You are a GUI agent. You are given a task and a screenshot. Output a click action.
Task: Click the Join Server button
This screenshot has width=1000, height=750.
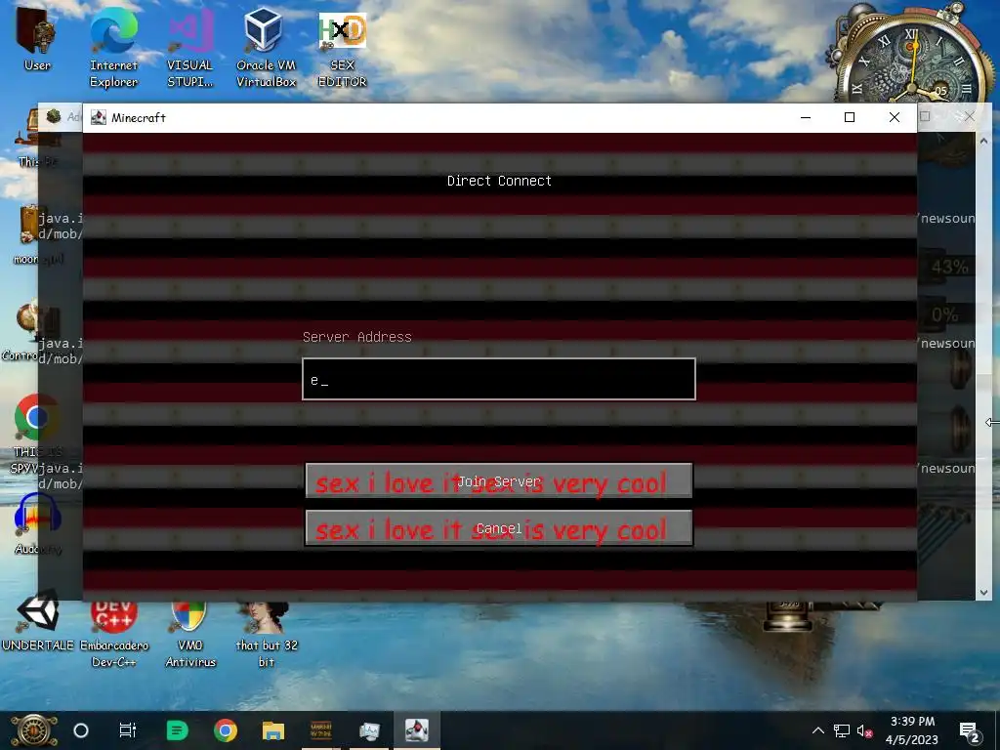click(499, 481)
